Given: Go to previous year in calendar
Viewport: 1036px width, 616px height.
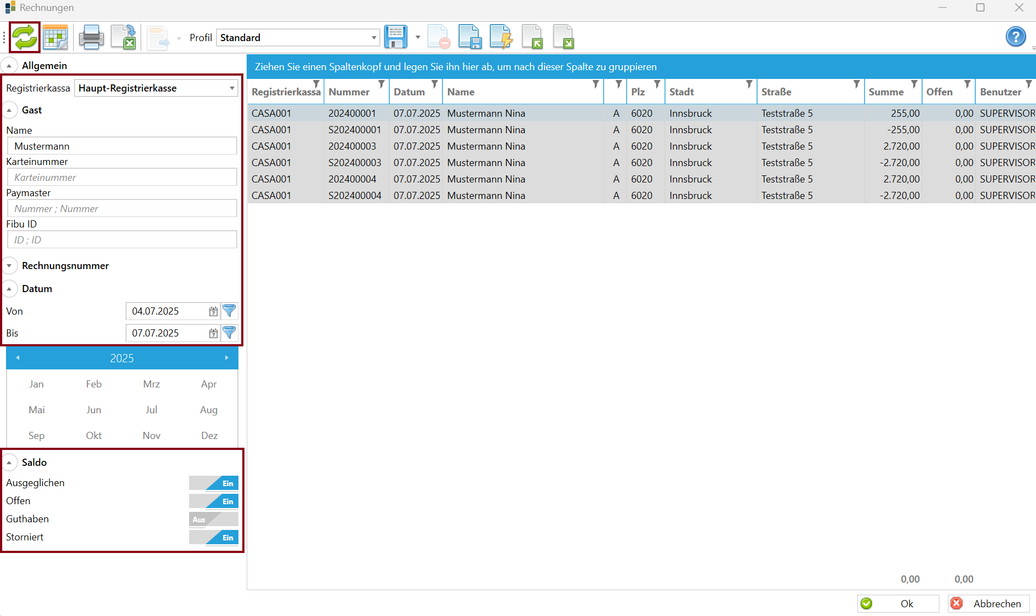Looking at the screenshot, I should point(18,358).
